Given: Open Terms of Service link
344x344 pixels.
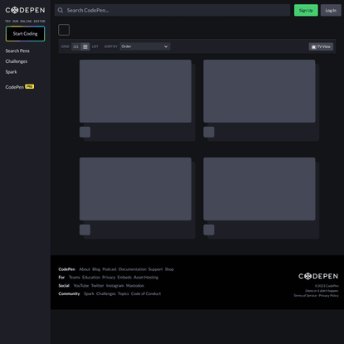Looking at the screenshot, I should tap(305, 295).
